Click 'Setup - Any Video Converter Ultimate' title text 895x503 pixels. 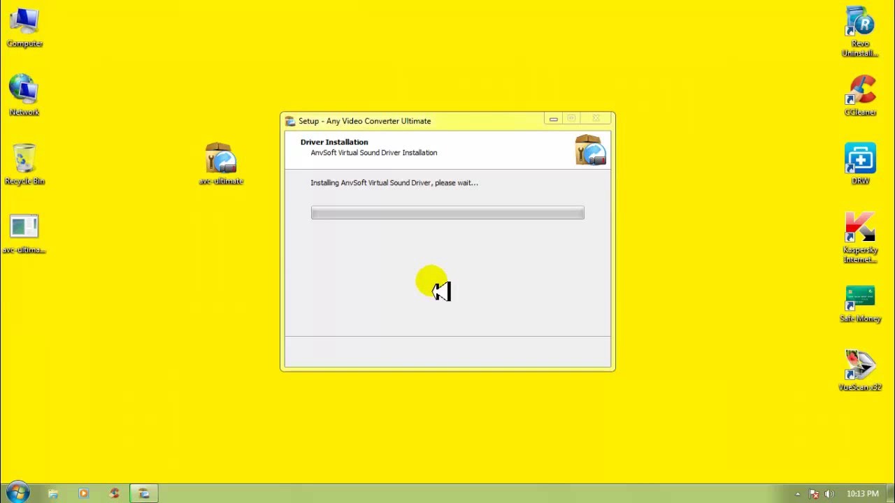pos(364,121)
